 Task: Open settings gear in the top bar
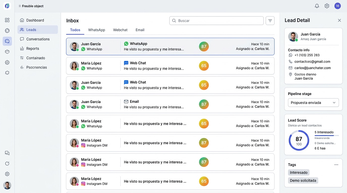327,6
